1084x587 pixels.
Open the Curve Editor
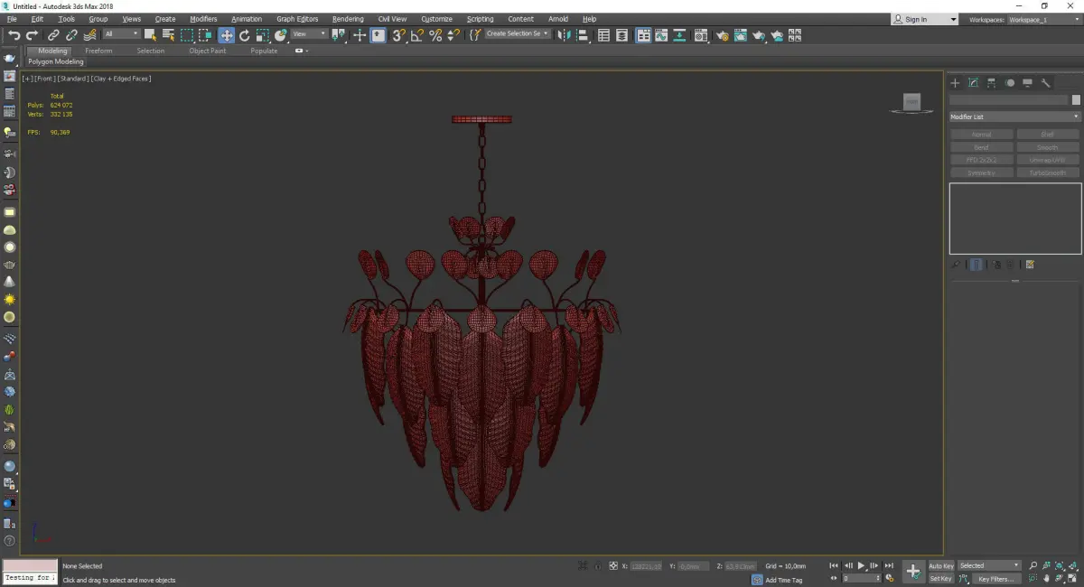[660, 35]
